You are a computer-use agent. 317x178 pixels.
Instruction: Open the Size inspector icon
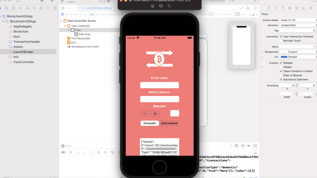coord(304,8)
